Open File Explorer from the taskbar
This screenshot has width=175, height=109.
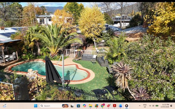(x=91, y=106)
